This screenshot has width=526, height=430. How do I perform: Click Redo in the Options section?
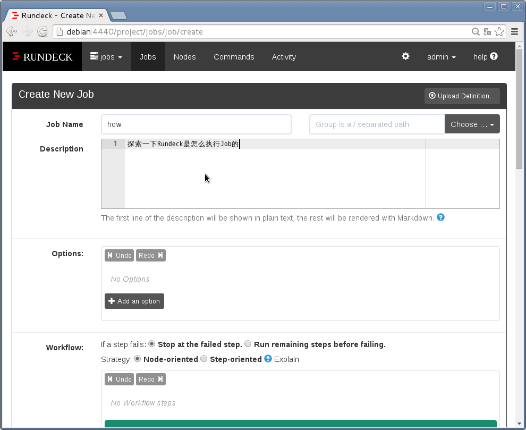click(150, 256)
